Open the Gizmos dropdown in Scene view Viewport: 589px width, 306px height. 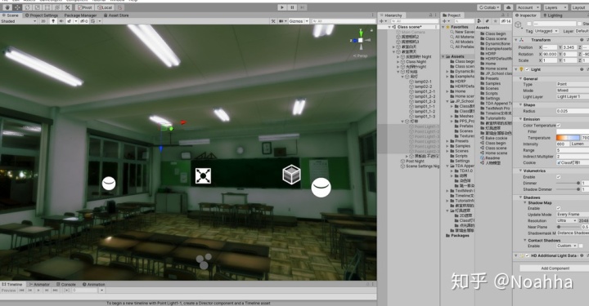click(x=299, y=21)
